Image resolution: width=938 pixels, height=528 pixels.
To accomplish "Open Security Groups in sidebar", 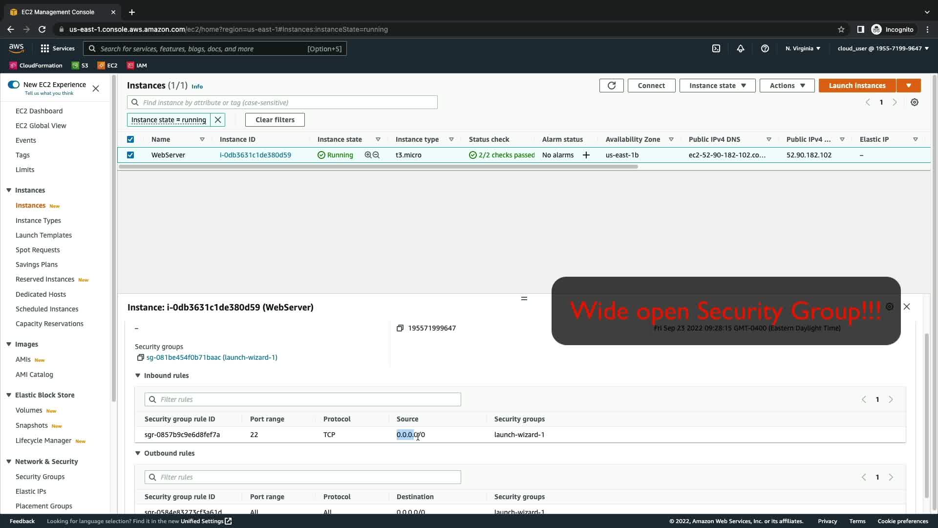I will click(x=40, y=477).
